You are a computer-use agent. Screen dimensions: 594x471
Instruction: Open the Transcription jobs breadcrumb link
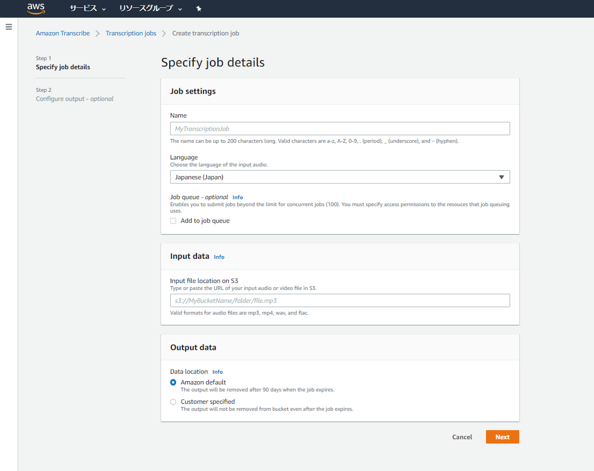131,33
